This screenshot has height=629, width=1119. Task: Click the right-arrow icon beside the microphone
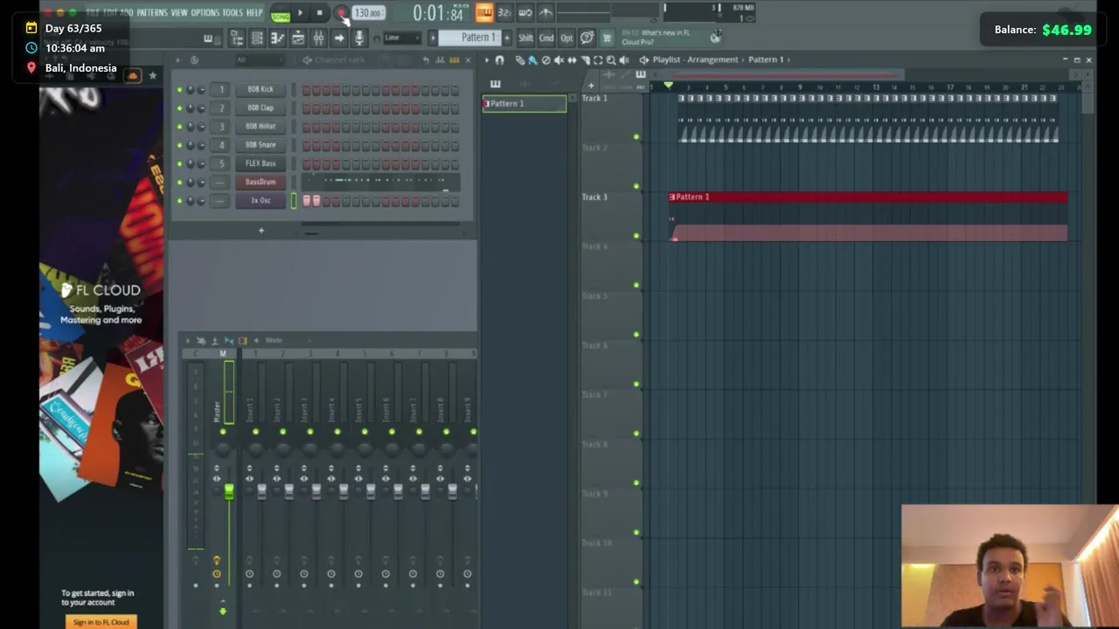point(339,38)
